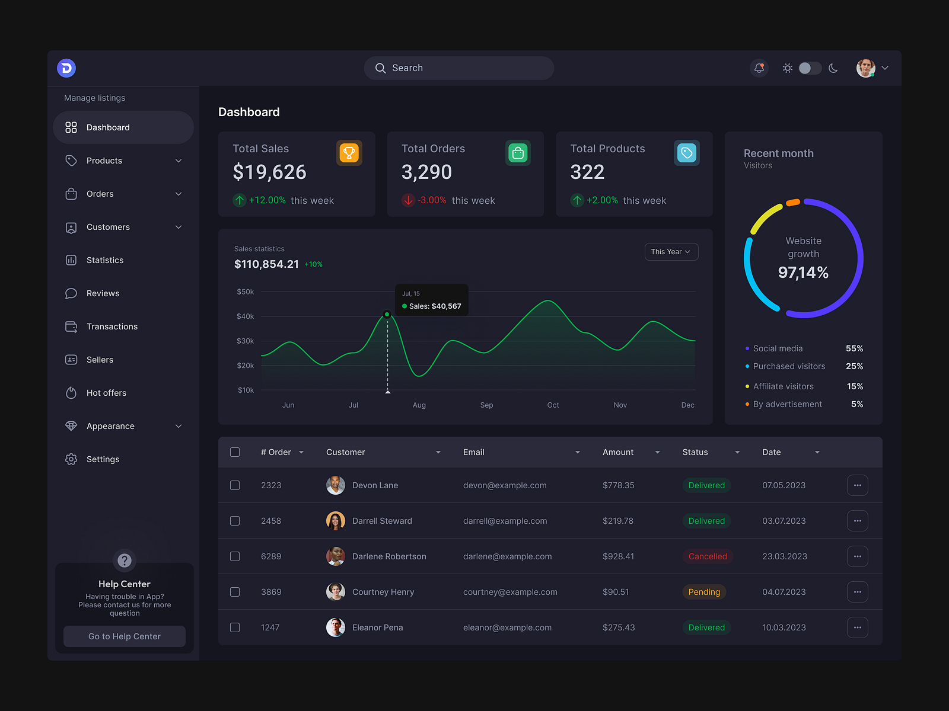
Task: Select the Sellers sidebar icon
Action: click(x=71, y=360)
